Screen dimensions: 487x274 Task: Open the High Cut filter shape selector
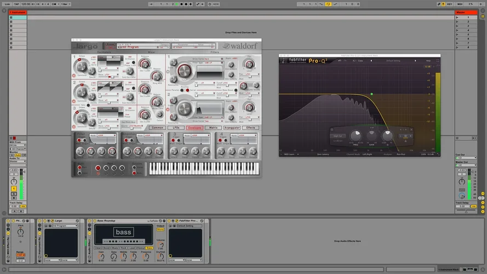click(x=338, y=136)
